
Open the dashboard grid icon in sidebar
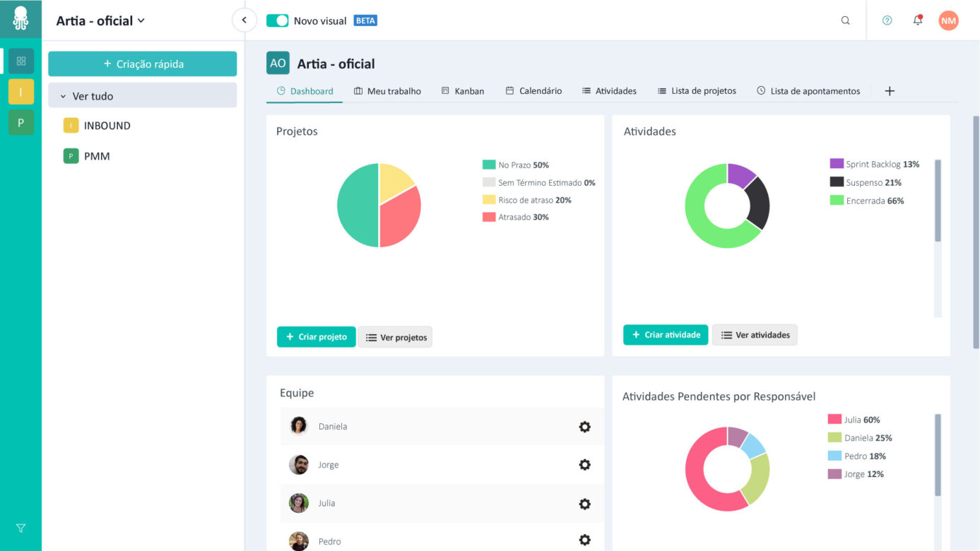20,61
